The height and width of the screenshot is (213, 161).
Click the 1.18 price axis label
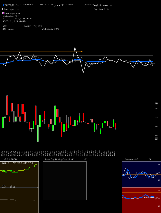(x=156, y=118)
